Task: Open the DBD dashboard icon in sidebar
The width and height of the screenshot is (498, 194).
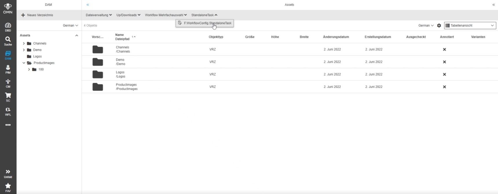Action: pyautogui.click(x=8, y=27)
